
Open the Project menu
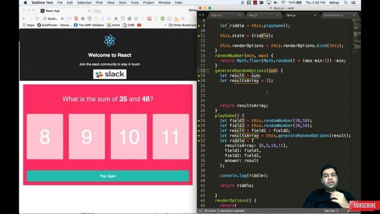point(148,2)
